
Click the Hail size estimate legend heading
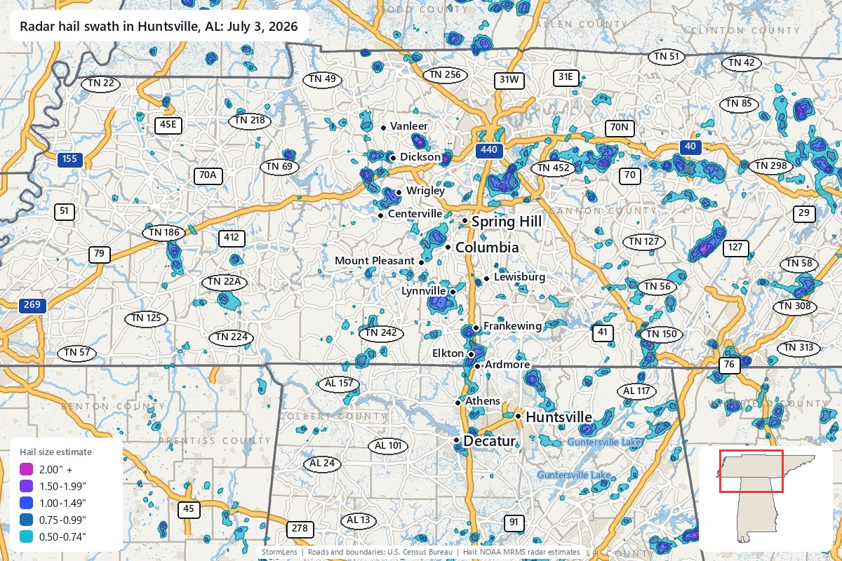point(55,452)
